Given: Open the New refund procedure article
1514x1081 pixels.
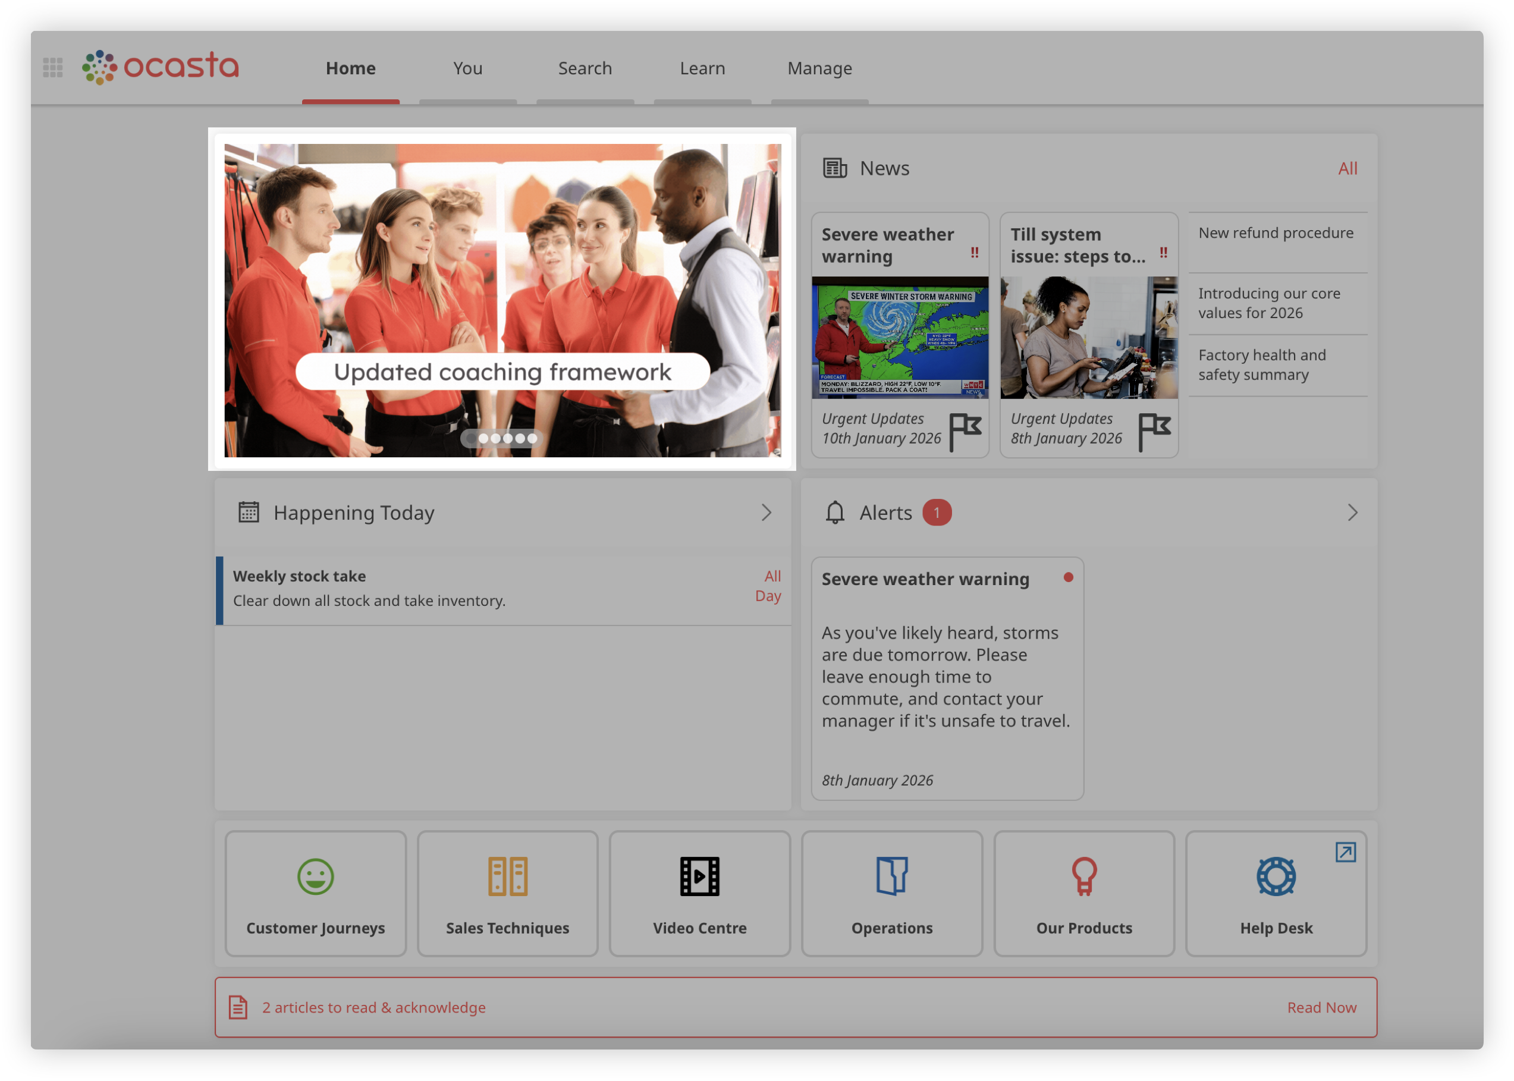Looking at the screenshot, I should coord(1276,233).
